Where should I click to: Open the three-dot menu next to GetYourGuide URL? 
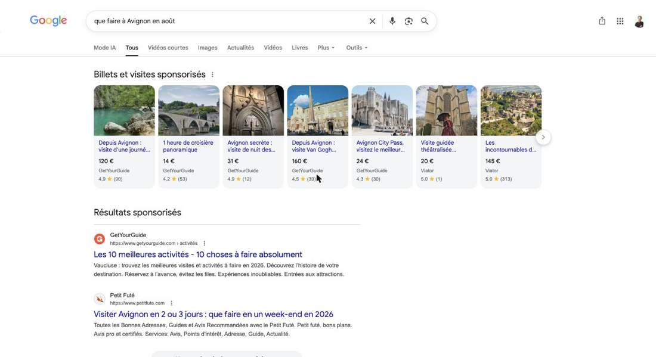point(204,243)
